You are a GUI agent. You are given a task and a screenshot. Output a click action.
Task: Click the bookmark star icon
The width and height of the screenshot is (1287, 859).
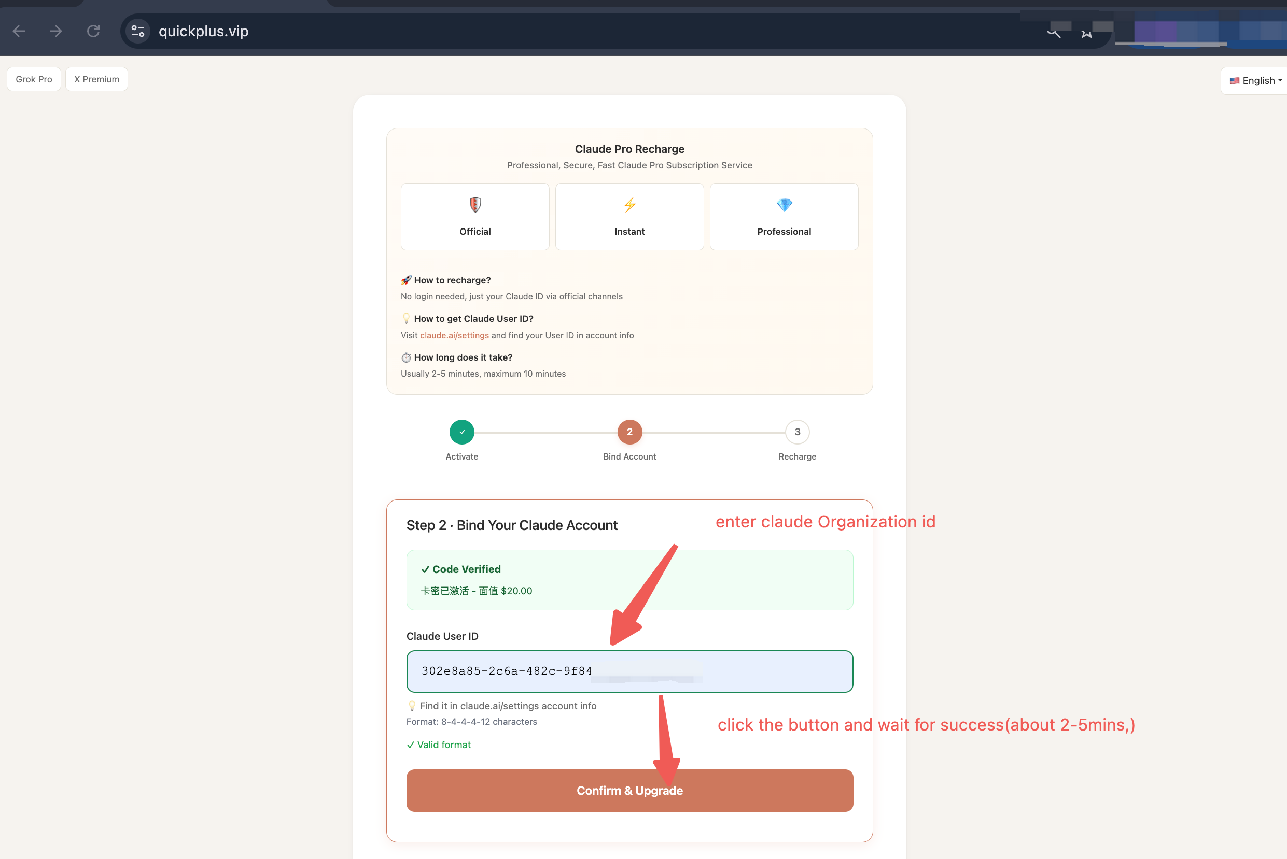point(1086,34)
